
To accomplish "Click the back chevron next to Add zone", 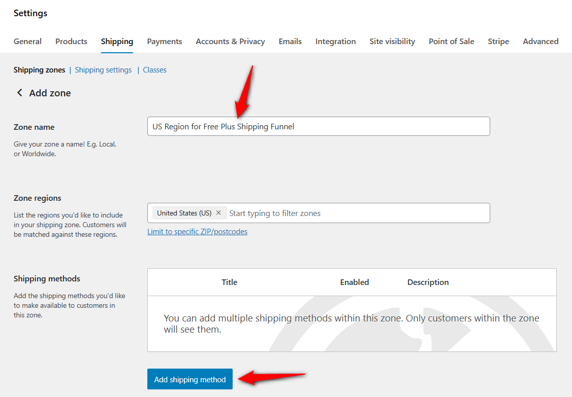I will pyautogui.click(x=19, y=93).
